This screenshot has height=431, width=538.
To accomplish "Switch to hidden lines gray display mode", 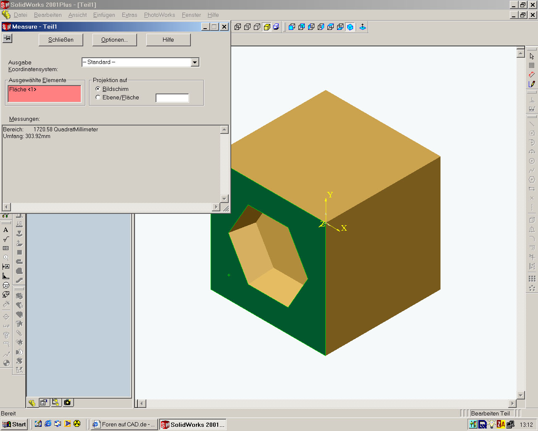I will (x=247, y=27).
